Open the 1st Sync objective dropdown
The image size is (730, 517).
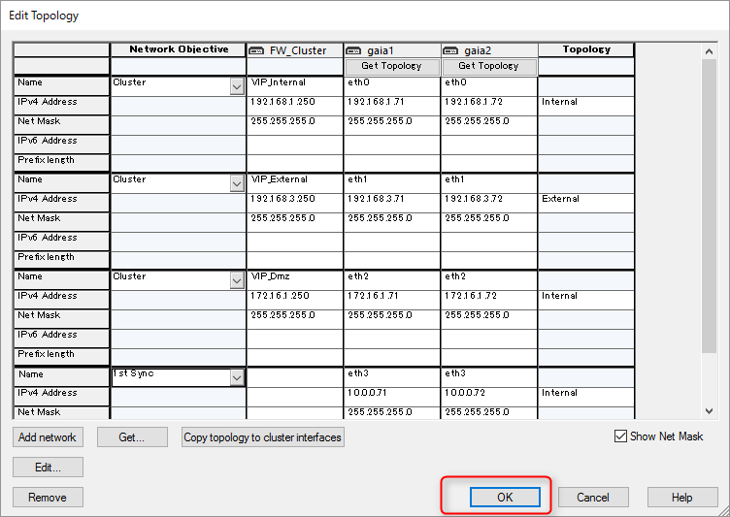237,377
